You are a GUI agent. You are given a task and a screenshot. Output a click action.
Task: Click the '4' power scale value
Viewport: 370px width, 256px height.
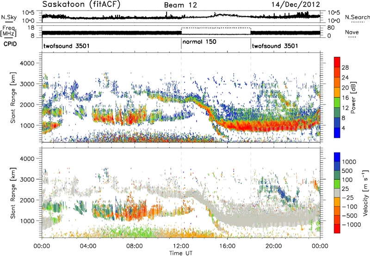coord(343,128)
